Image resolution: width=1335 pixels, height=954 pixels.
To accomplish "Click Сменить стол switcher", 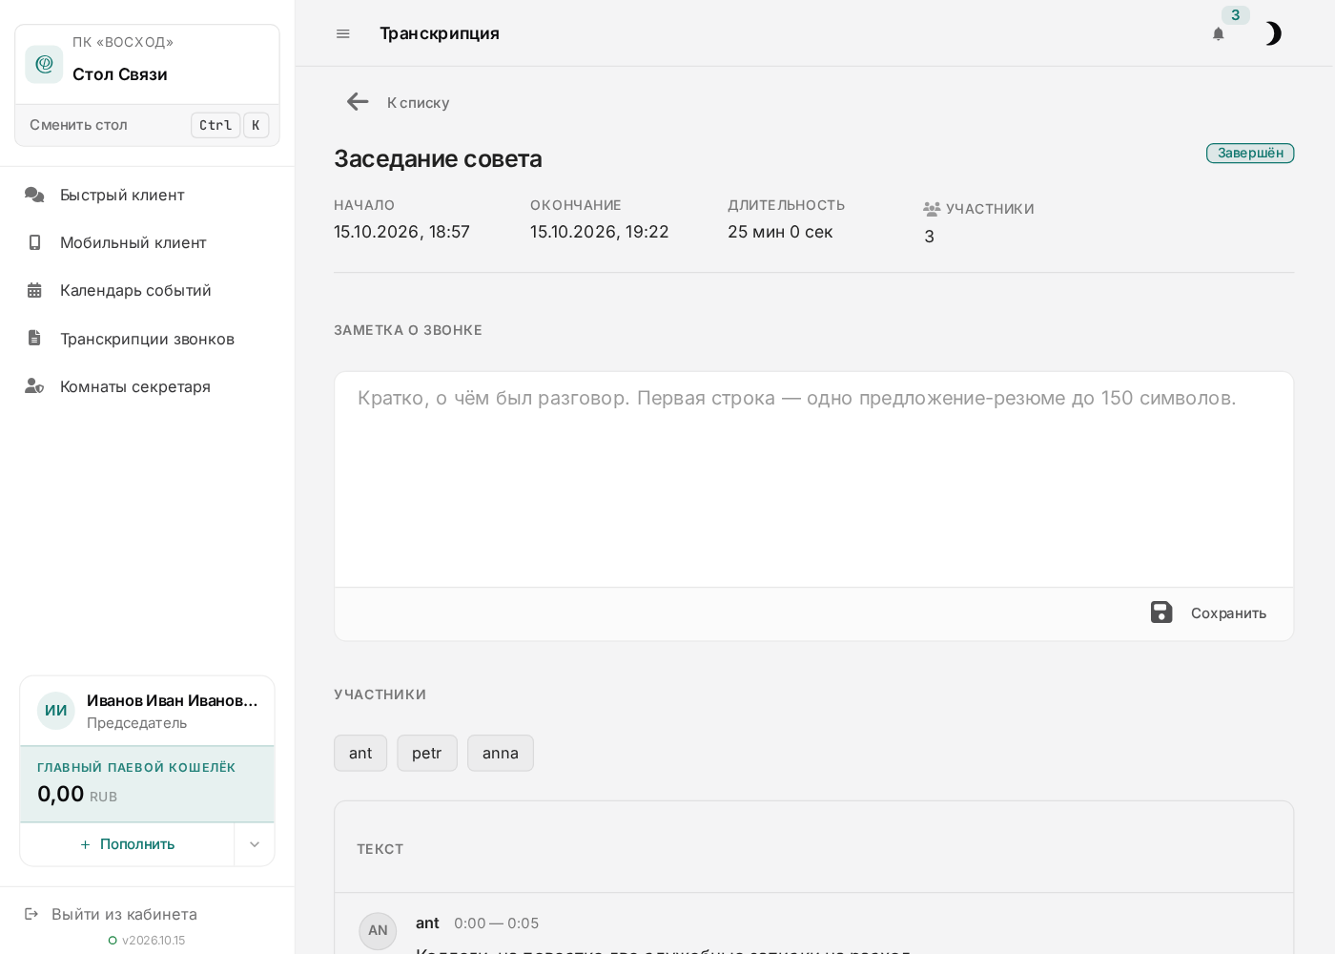I will click(148, 125).
